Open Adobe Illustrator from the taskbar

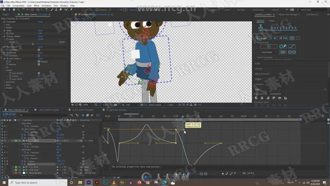click(x=97, y=183)
